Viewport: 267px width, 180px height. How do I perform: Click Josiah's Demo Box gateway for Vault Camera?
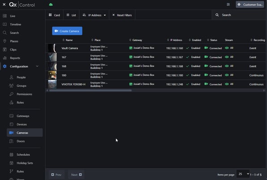click(x=142, y=48)
